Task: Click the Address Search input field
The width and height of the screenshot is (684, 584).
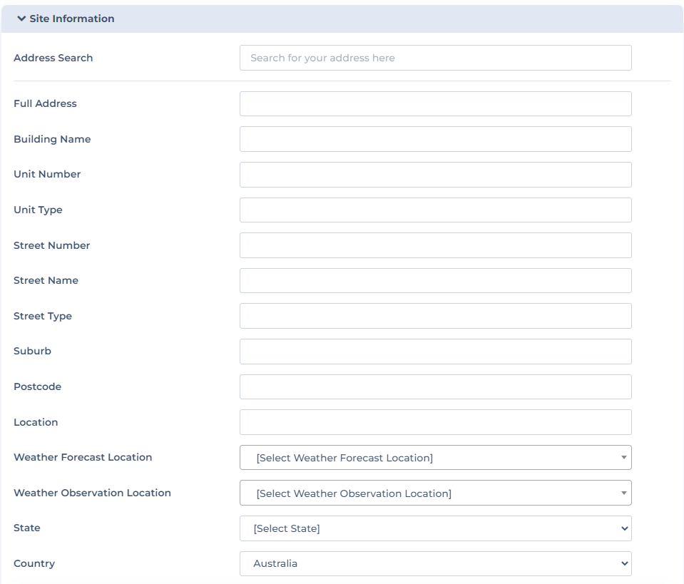Action: point(435,58)
